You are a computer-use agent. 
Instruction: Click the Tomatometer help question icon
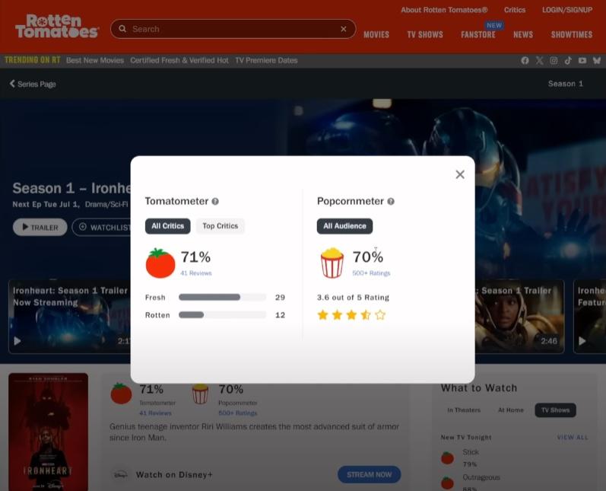[215, 201]
